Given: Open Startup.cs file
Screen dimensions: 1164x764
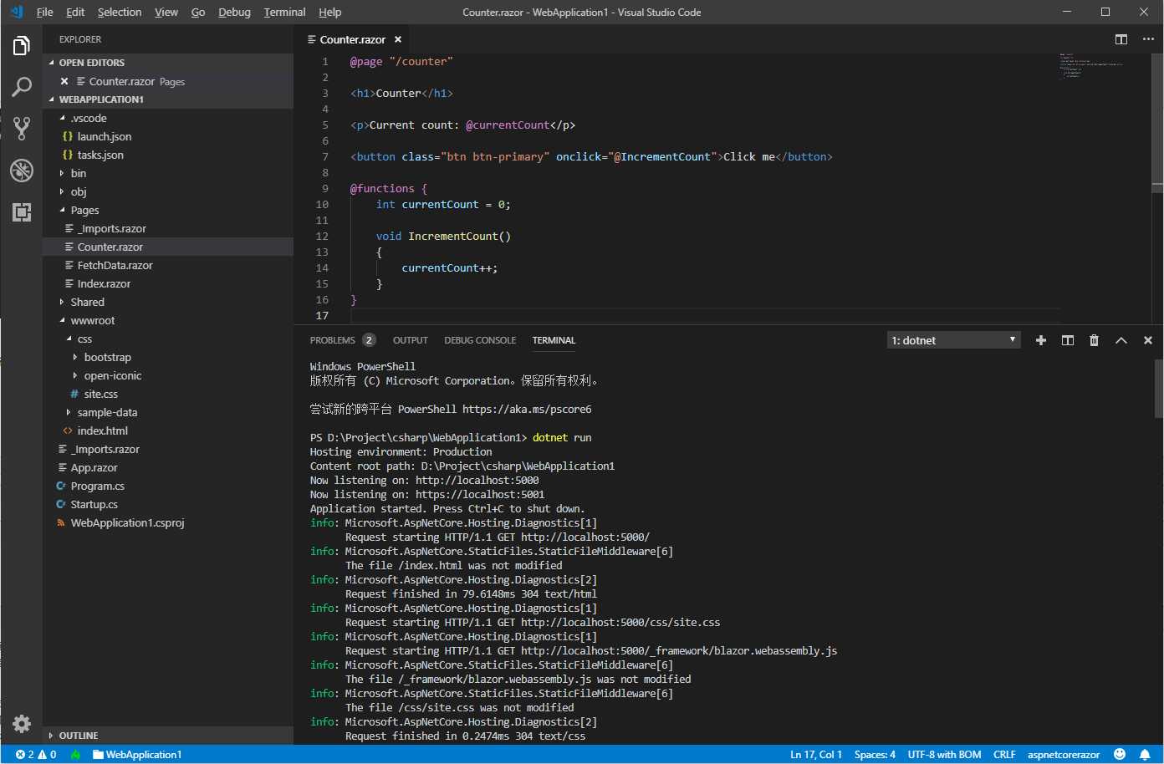Looking at the screenshot, I should [168, 504].
